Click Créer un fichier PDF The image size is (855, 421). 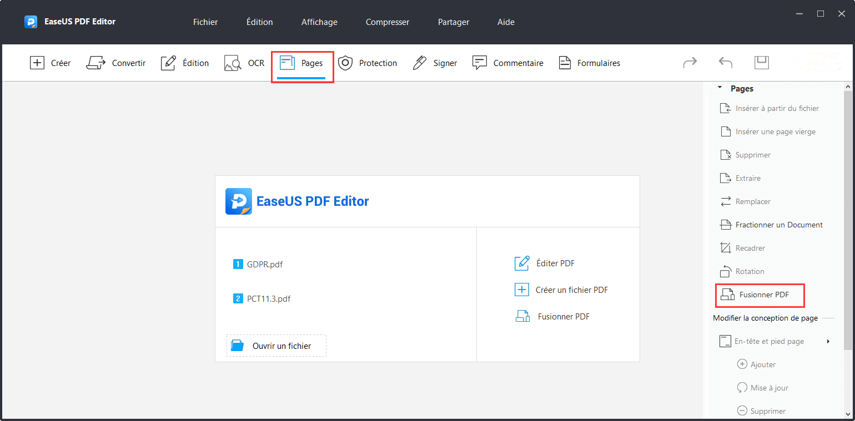point(561,290)
